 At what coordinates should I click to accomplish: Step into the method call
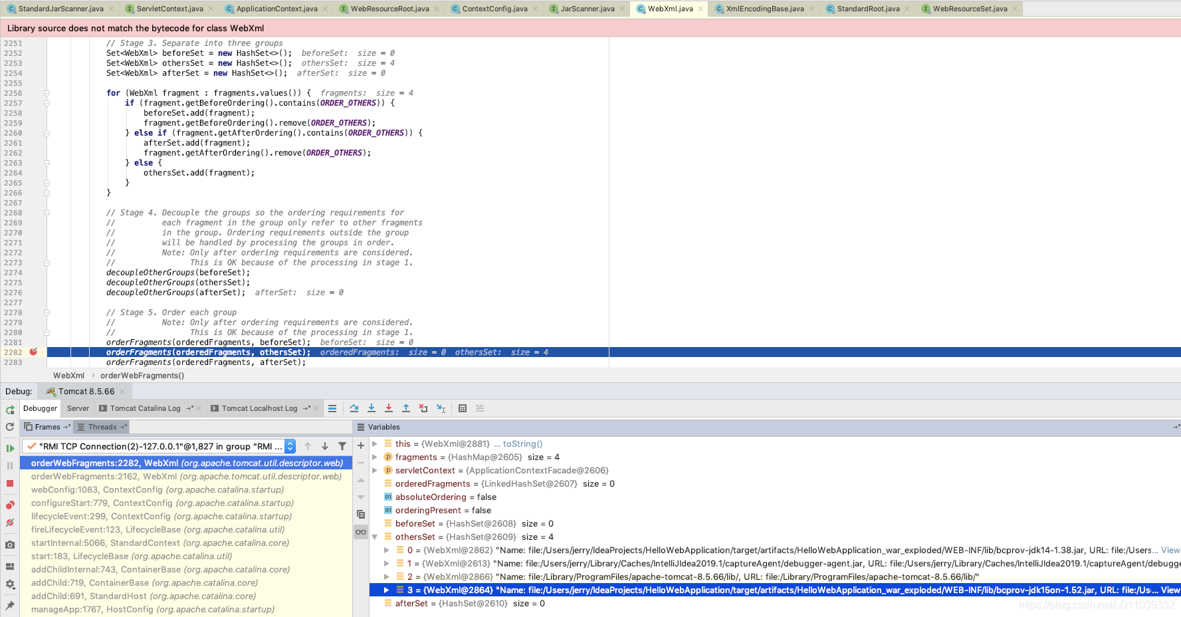[x=372, y=408]
